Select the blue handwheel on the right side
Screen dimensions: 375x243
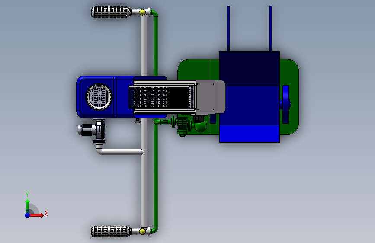tap(285, 104)
